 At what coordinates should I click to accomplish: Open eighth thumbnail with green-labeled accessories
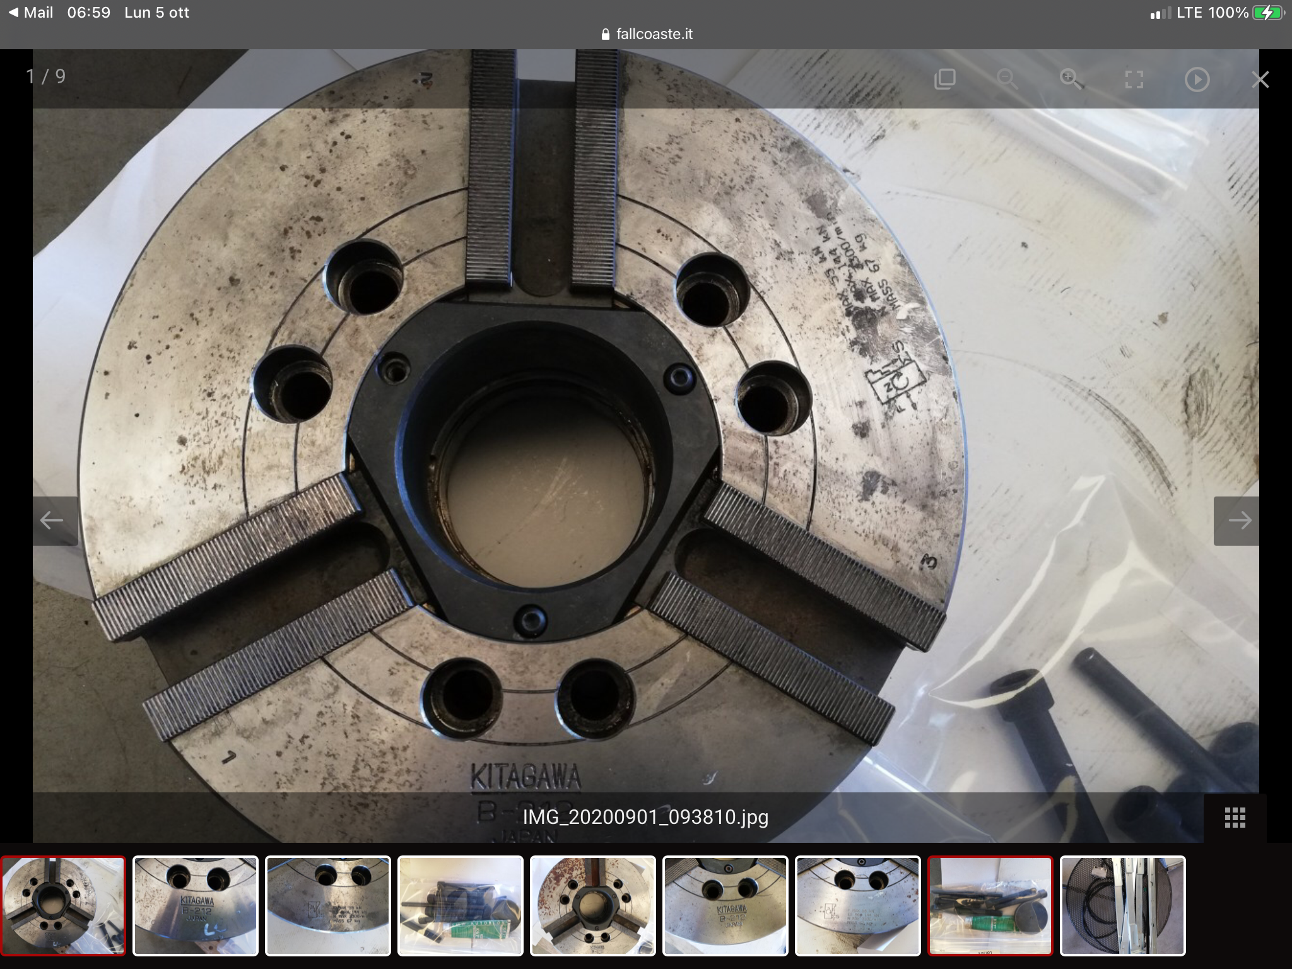990,905
